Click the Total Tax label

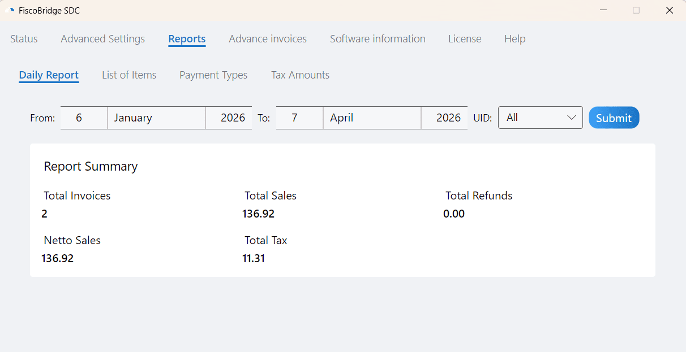[266, 240]
